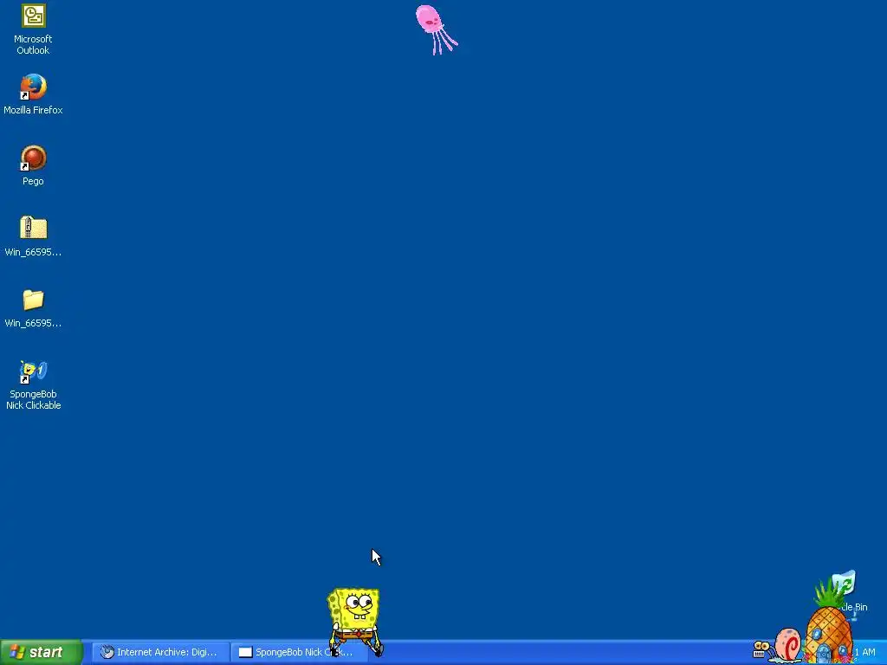Select the SpongeBob Nick Clickable shortcut
The width and height of the screenshot is (887, 665).
[x=34, y=371]
